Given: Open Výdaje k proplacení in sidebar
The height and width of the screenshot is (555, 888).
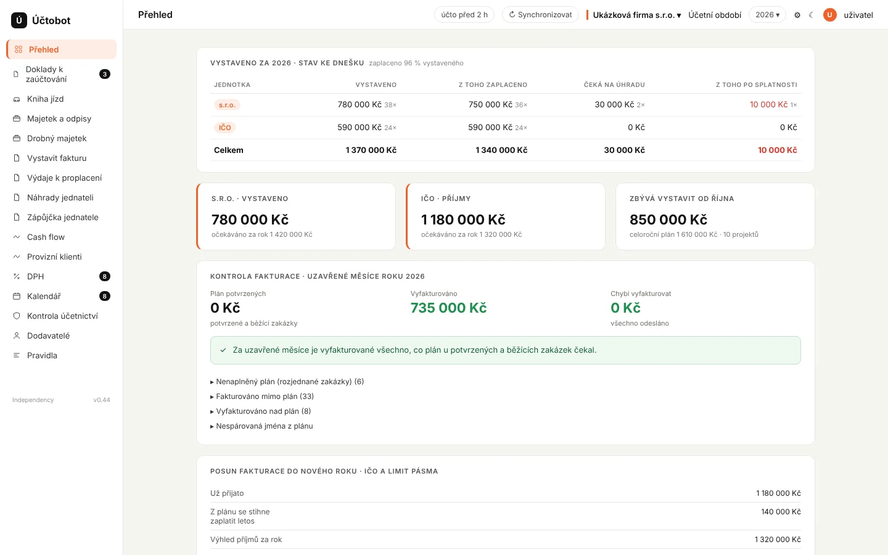Looking at the screenshot, I should (62, 178).
